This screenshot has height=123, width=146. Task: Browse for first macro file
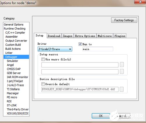pyautogui.click(x=122, y=65)
